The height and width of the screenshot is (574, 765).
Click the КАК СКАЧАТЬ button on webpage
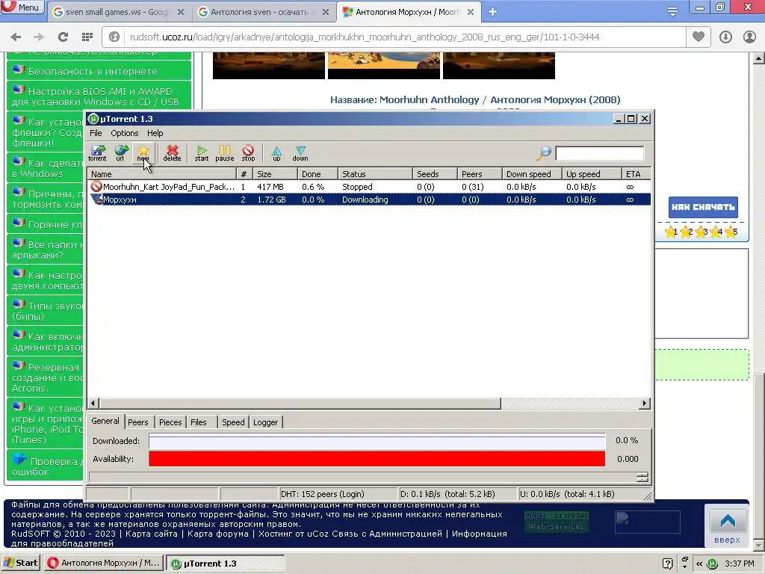click(x=703, y=207)
